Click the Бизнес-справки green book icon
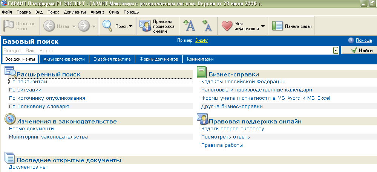The height and width of the screenshot is (172, 377). [202, 72]
